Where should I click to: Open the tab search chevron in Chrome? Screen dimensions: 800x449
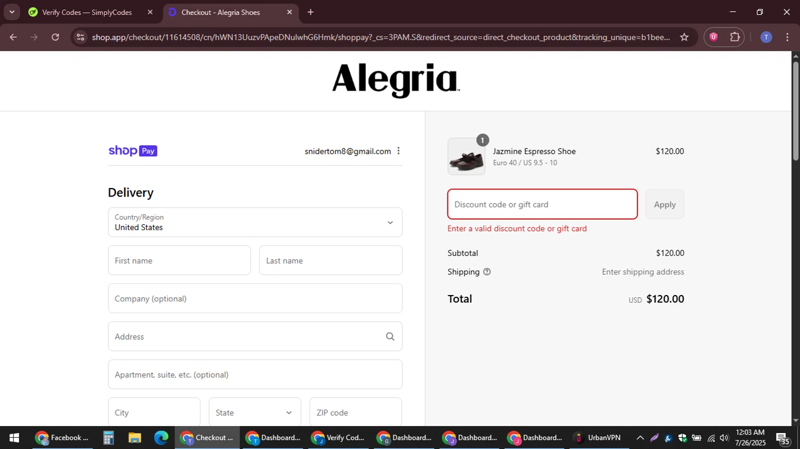point(12,12)
